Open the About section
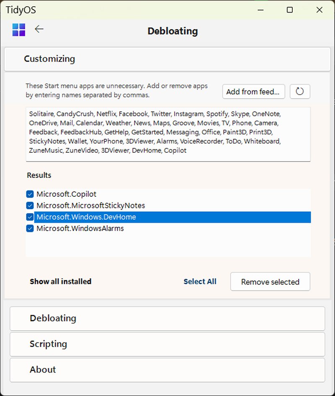The image size is (335, 396). (167, 370)
